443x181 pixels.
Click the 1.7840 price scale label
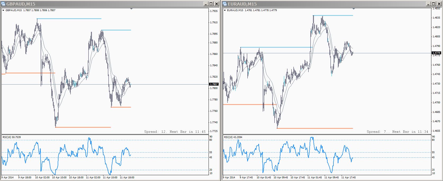click(214, 65)
